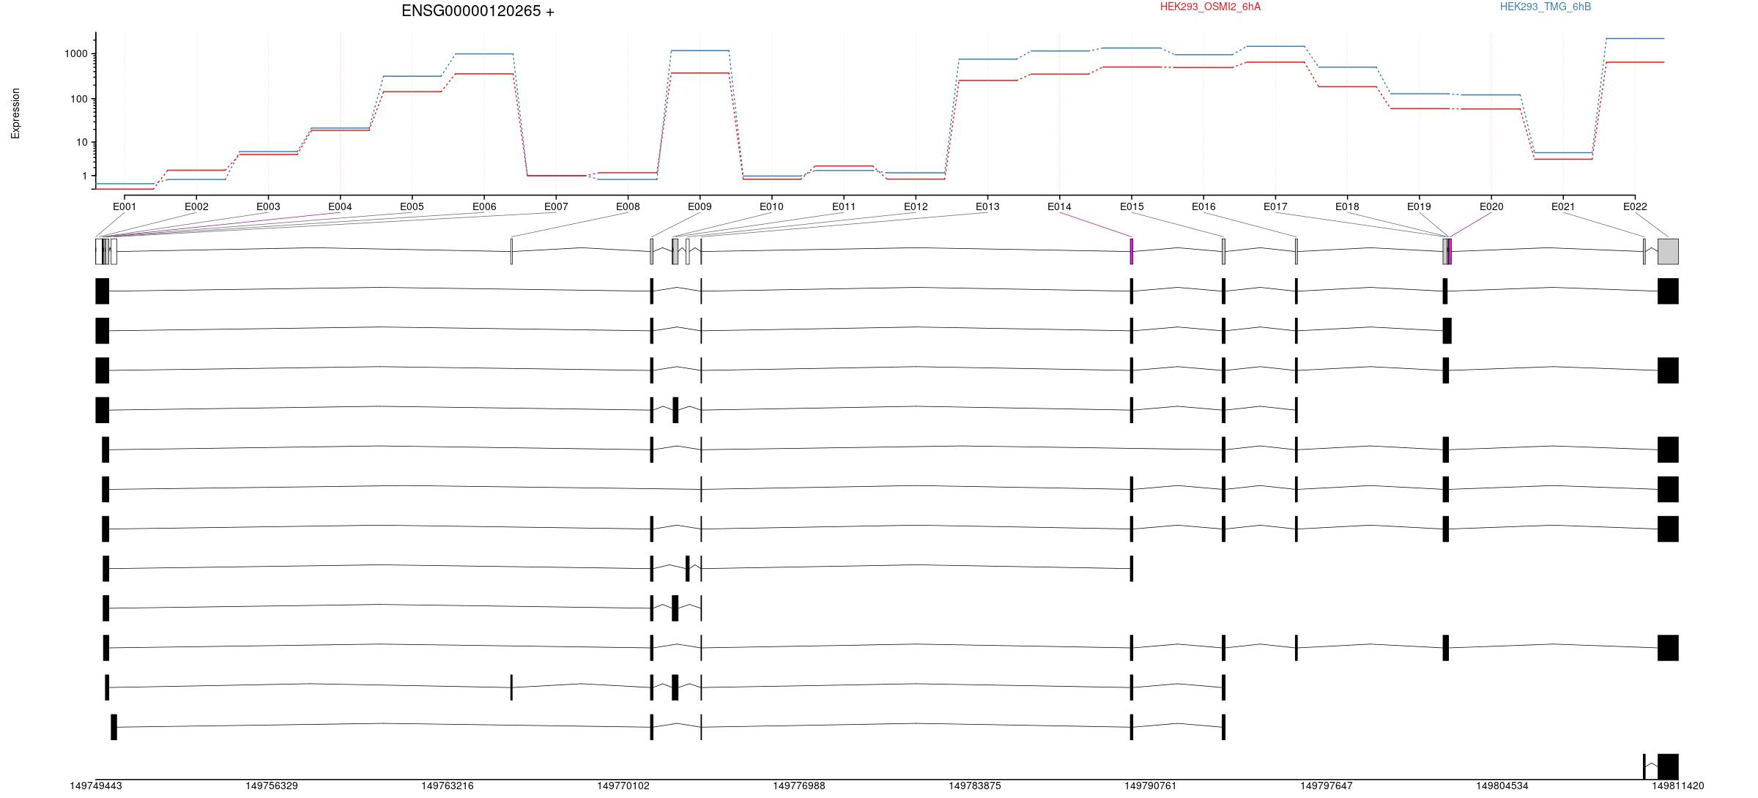Click exon label E019
Screen dimensions: 1758x798
pyautogui.click(x=1419, y=206)
